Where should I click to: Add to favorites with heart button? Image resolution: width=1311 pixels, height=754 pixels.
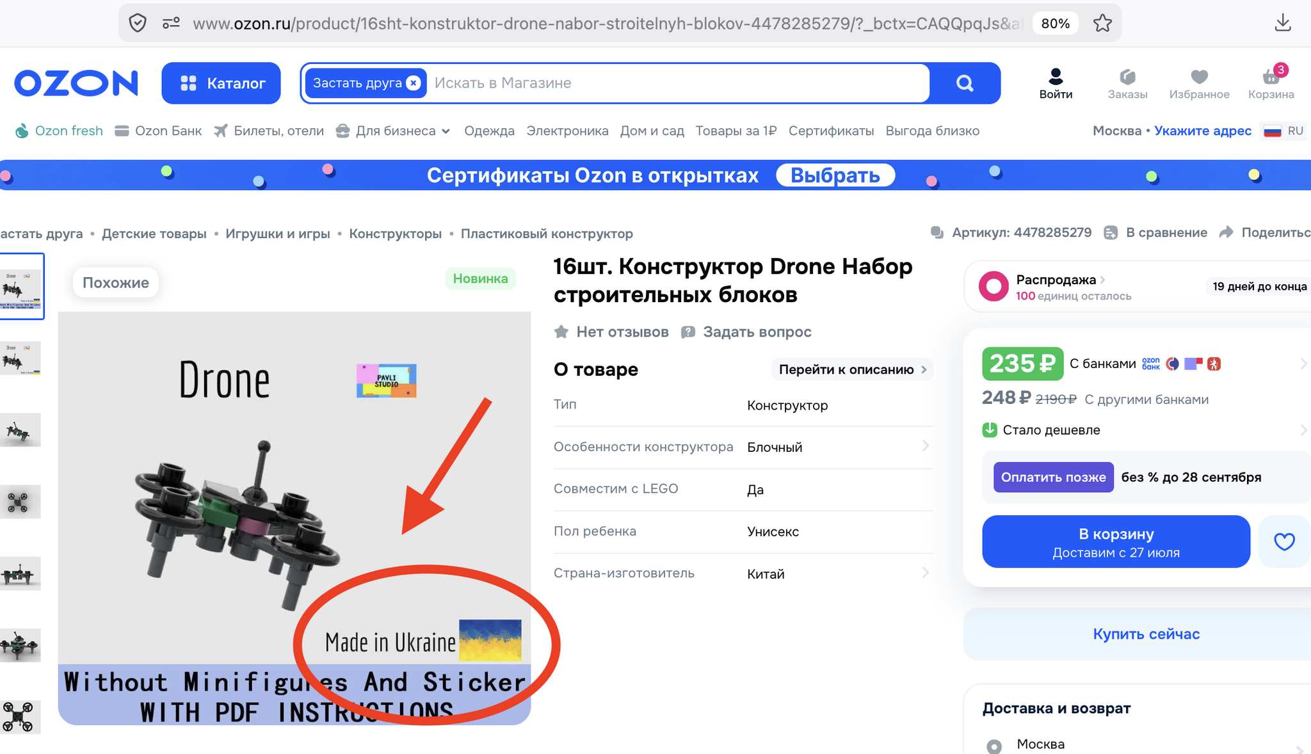pos(1283,541)
